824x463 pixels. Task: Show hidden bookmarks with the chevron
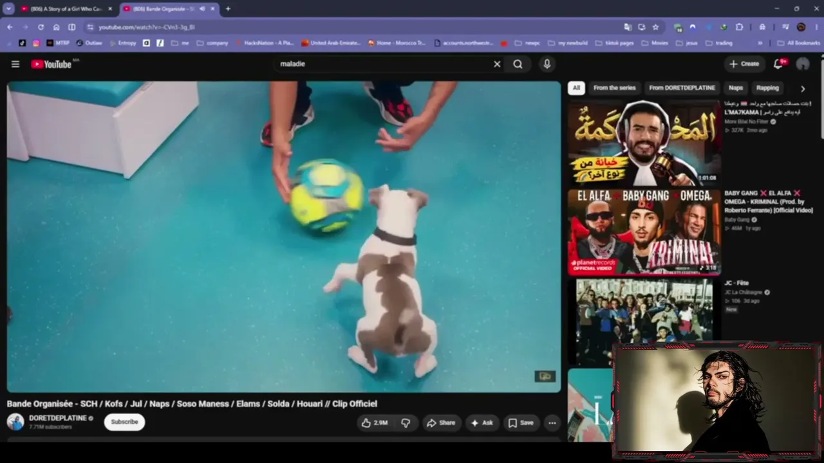(760, 43)
